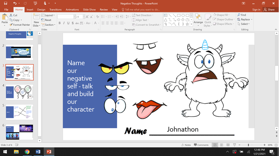Open the Transitions tab
Screen dimensions: 279x156
coord(56,10)
